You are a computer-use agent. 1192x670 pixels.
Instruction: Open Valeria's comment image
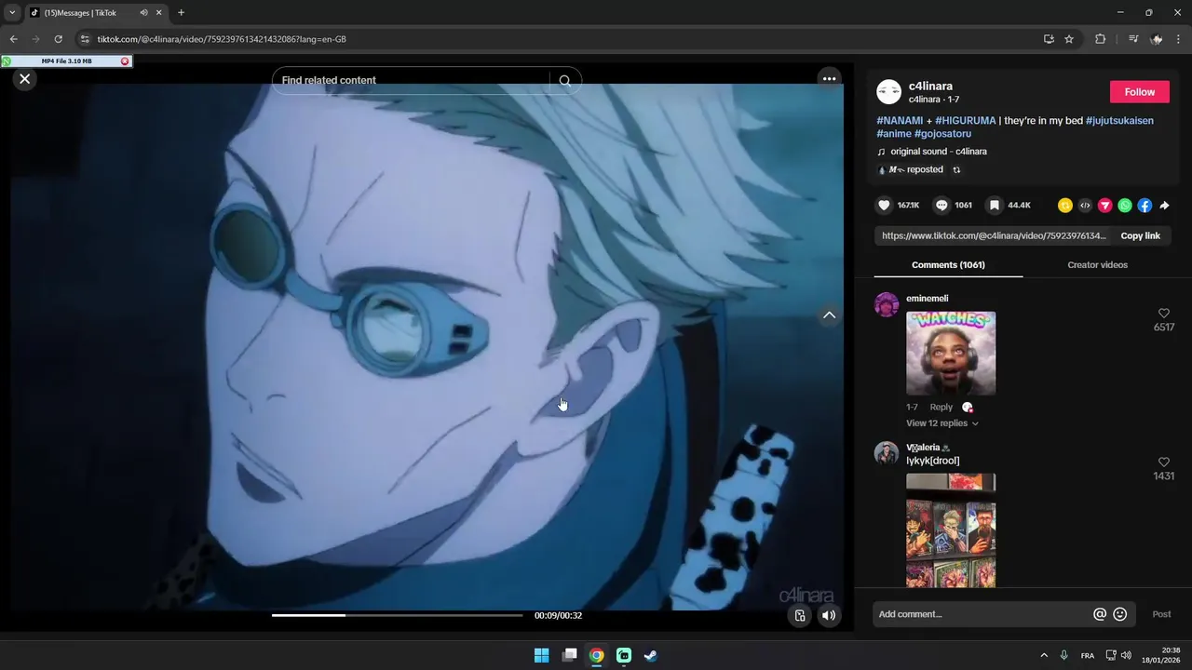coord(951,530)
